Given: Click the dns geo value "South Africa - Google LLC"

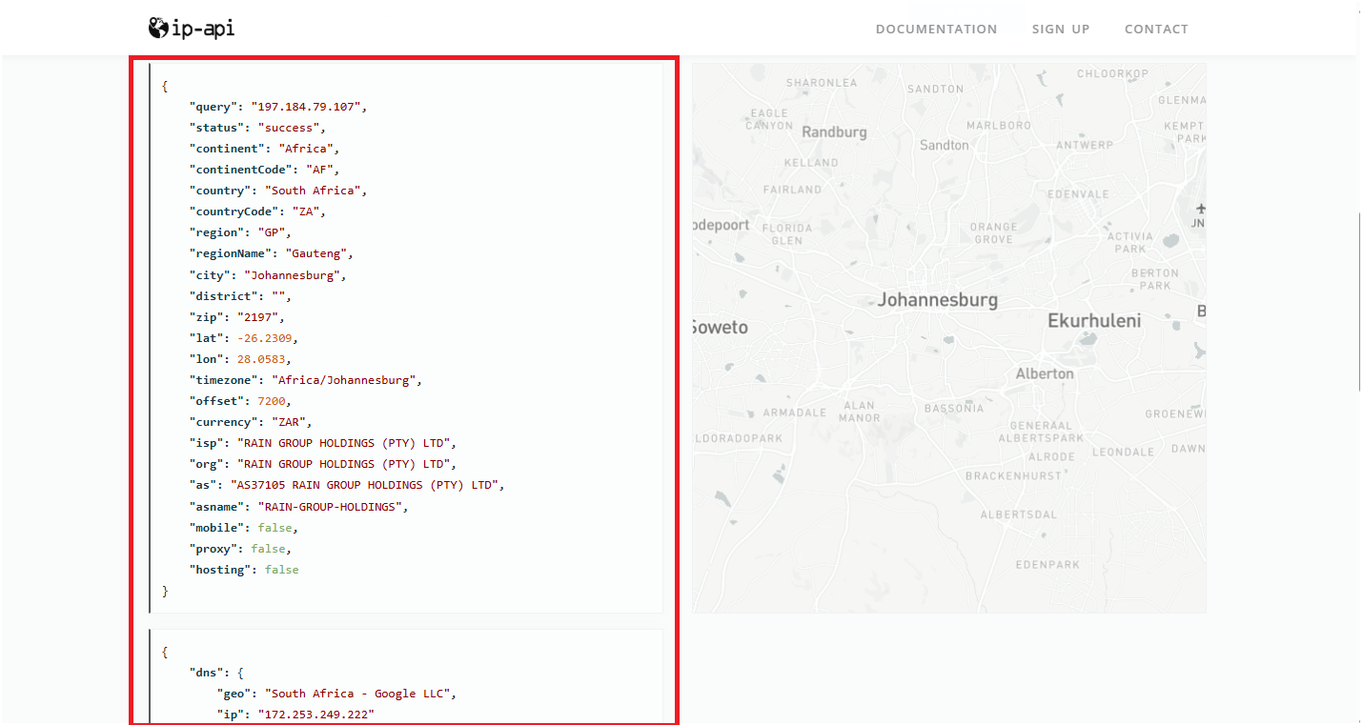Looking at the screenshot, I should tap(357, 694).
